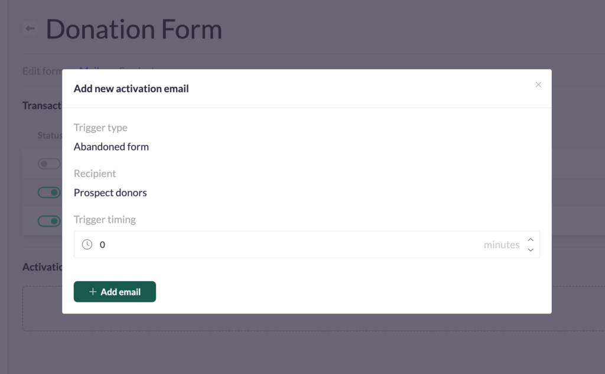Click the Donation Form page heading
The image size is (605, 374).
pyautogui.click(x=134, y=30)
